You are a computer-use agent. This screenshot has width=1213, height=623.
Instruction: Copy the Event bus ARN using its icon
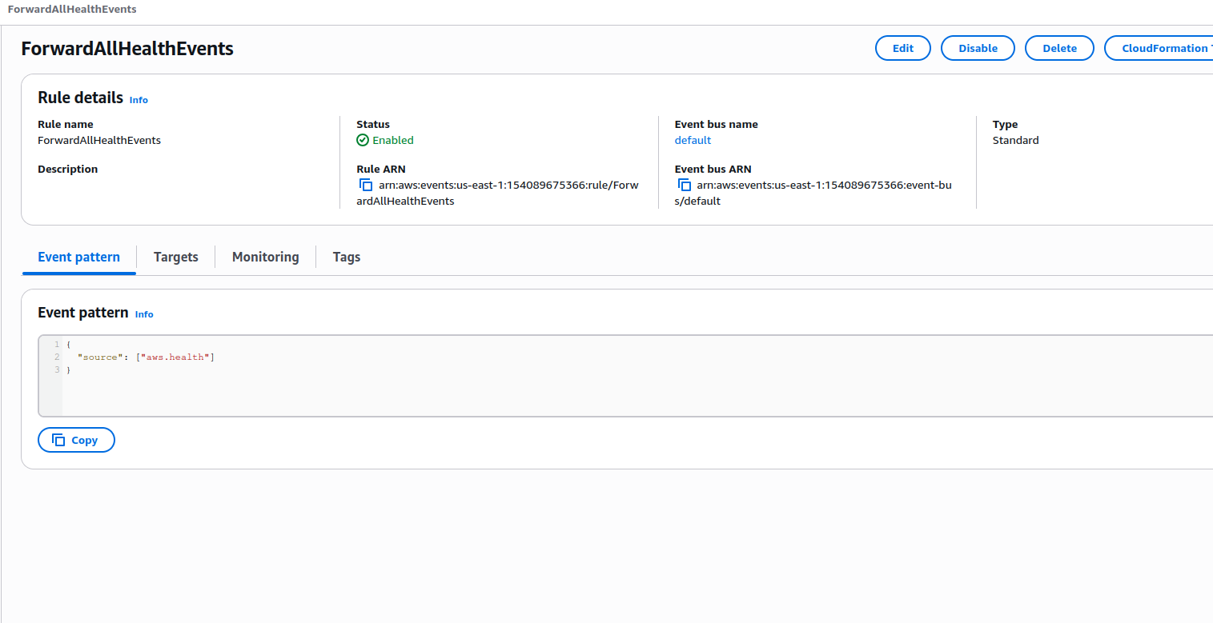[x=684, y=185]
